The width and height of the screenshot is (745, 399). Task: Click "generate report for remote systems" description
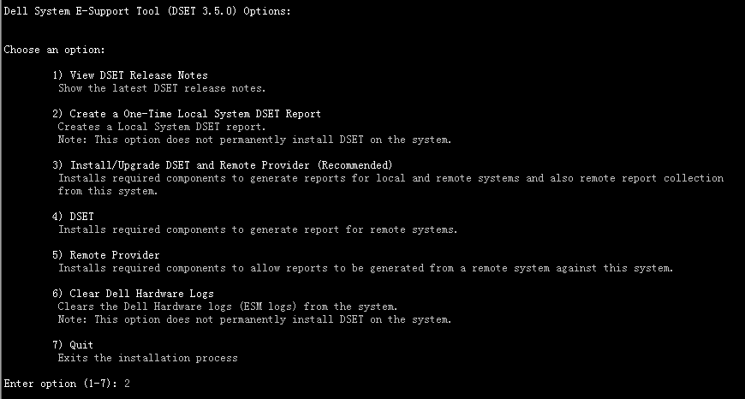tap(258, 229)
